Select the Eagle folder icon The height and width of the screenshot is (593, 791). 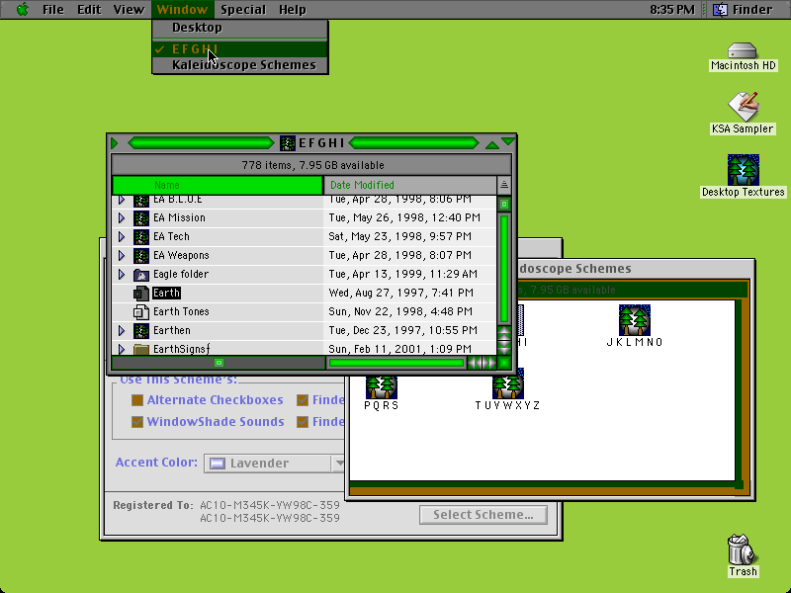click(141, 275)
